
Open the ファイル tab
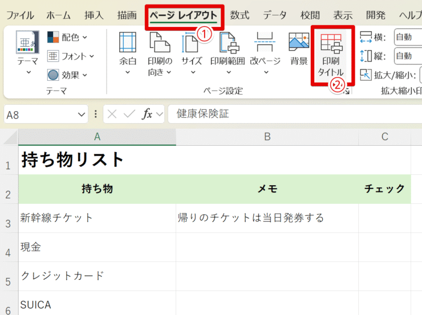[x=20, y=15]
